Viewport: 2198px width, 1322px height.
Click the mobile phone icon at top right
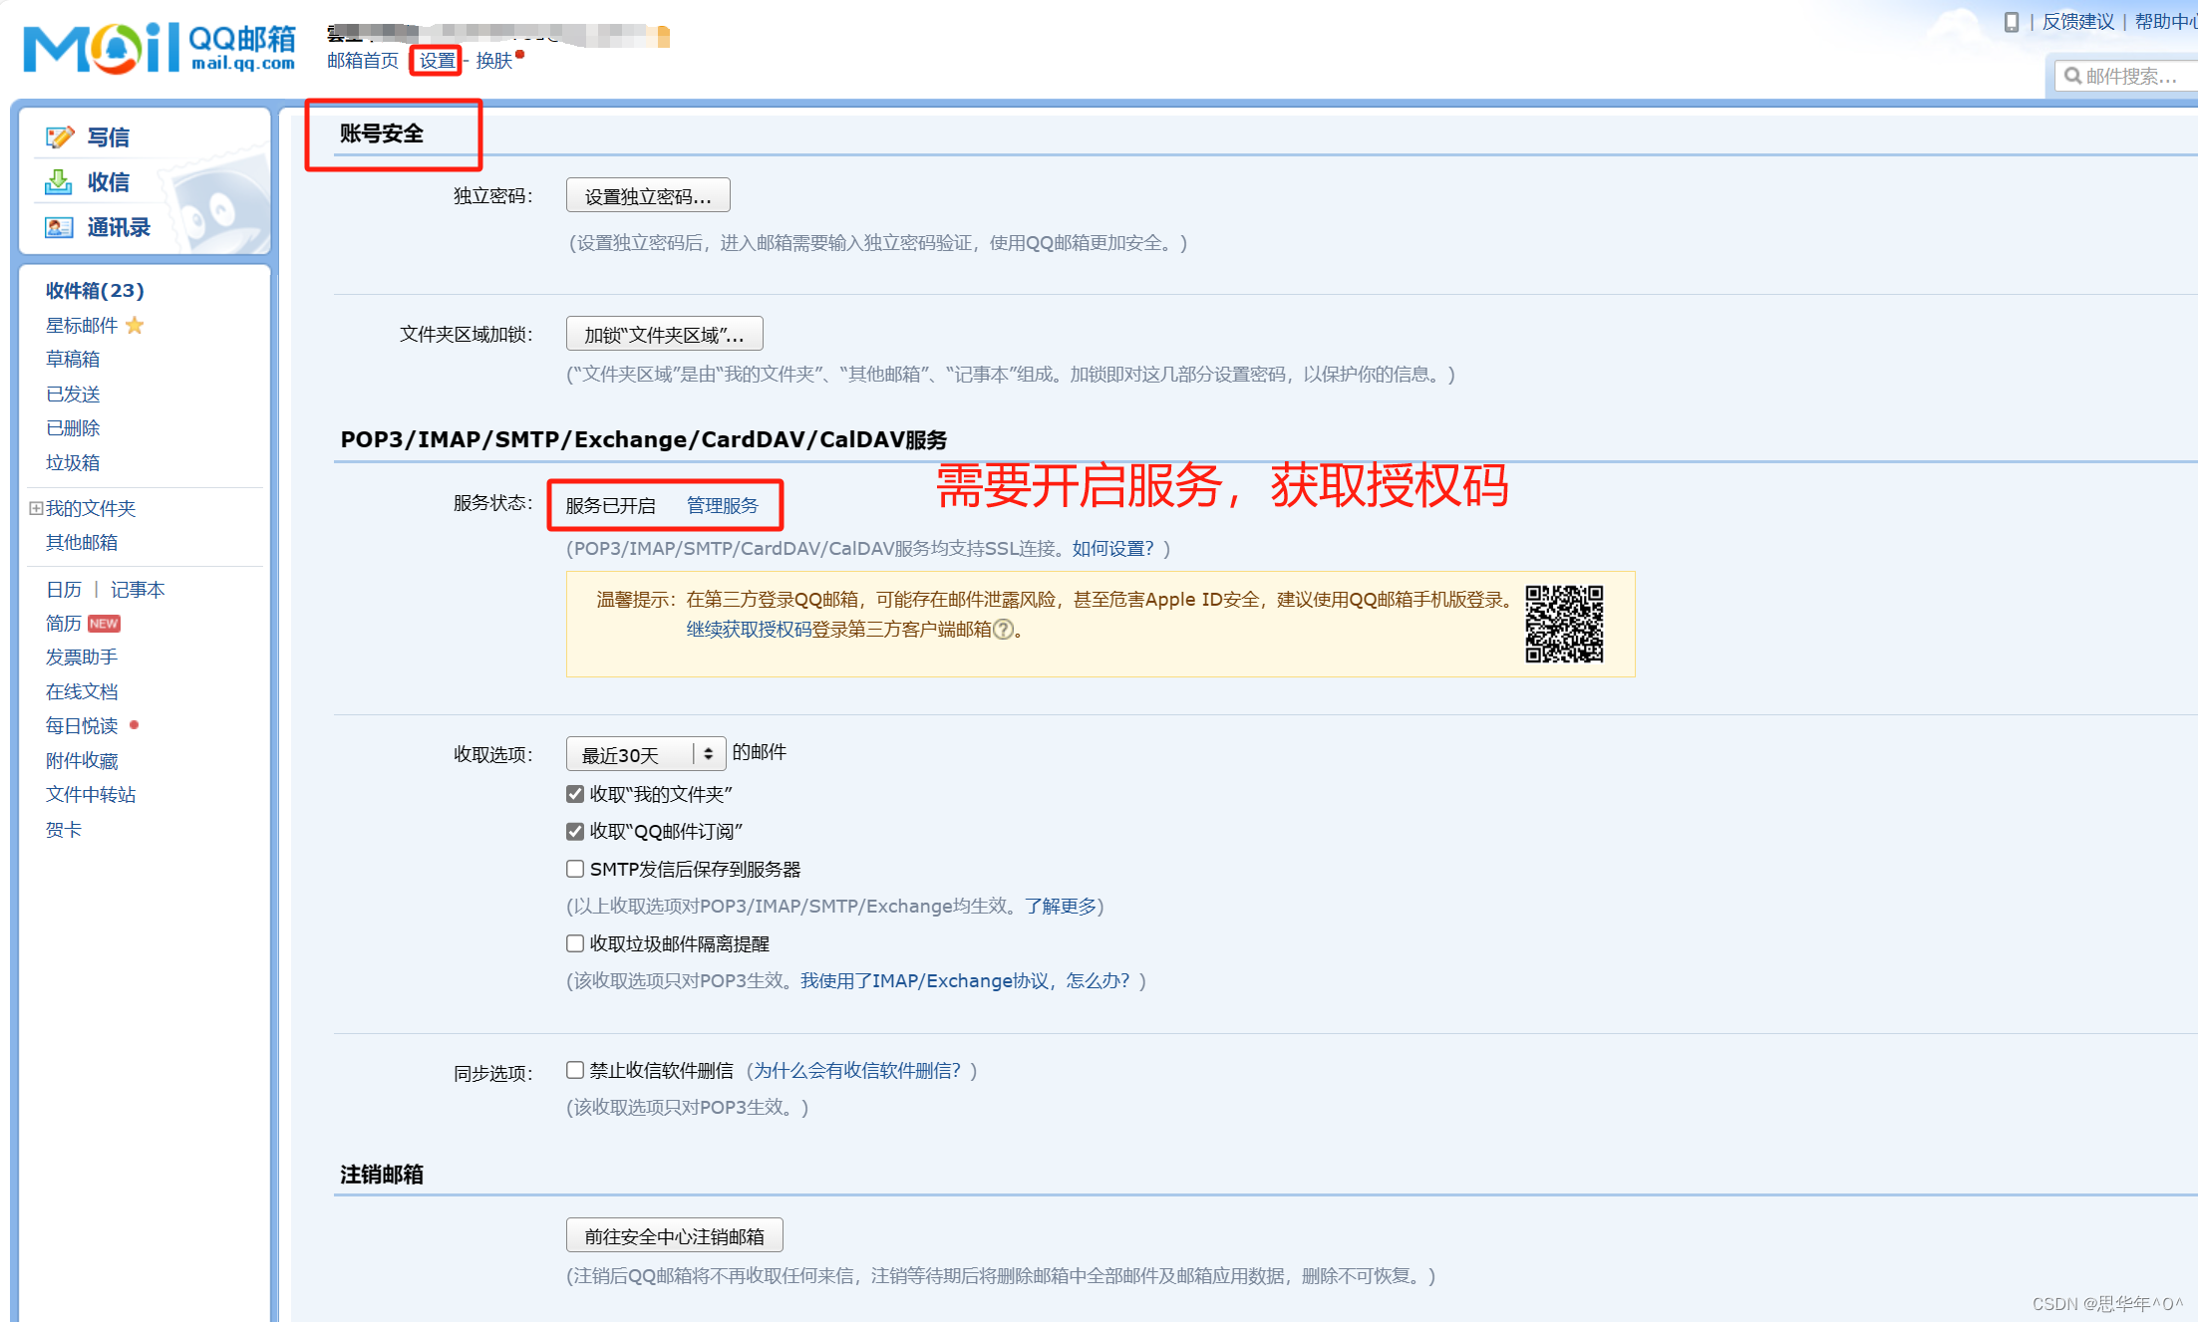2011,22
